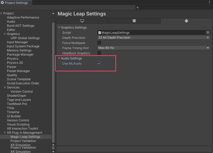Enable the Headlock Graphics checkbox
Image resolution: width=213 pixels, height=153 pixels.
[x=99, y=53]
